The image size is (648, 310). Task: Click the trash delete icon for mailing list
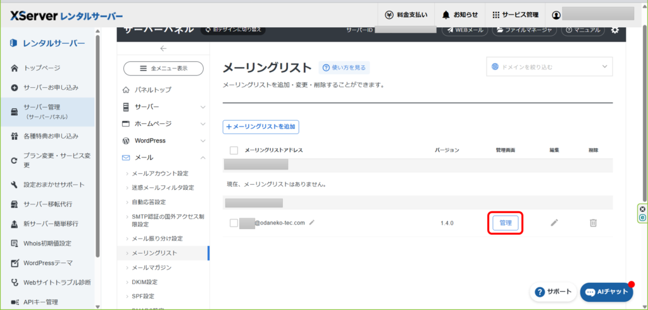(x=593, y=223)
